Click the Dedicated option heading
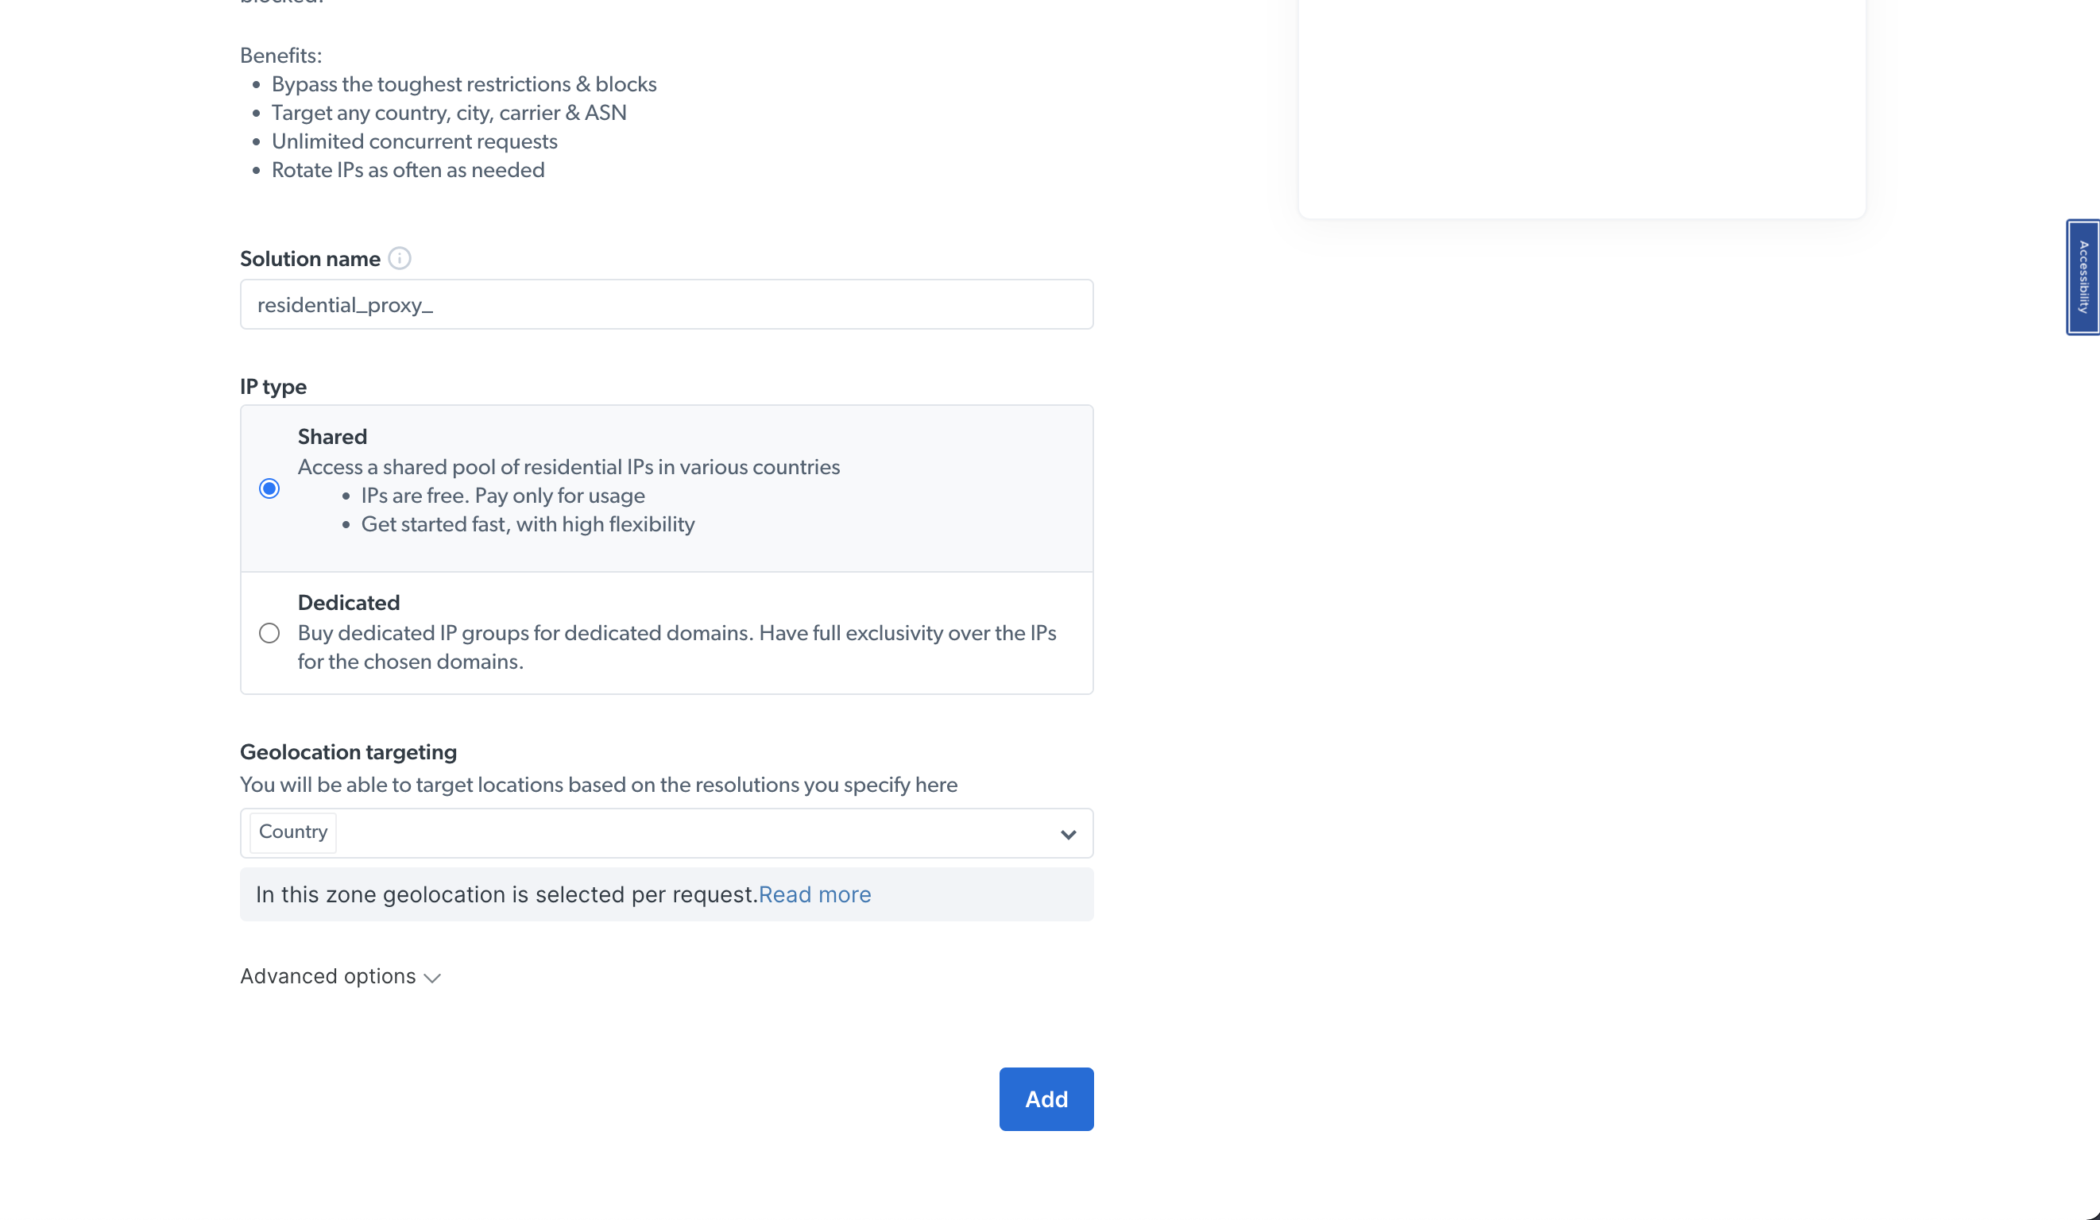 (348, 603)
